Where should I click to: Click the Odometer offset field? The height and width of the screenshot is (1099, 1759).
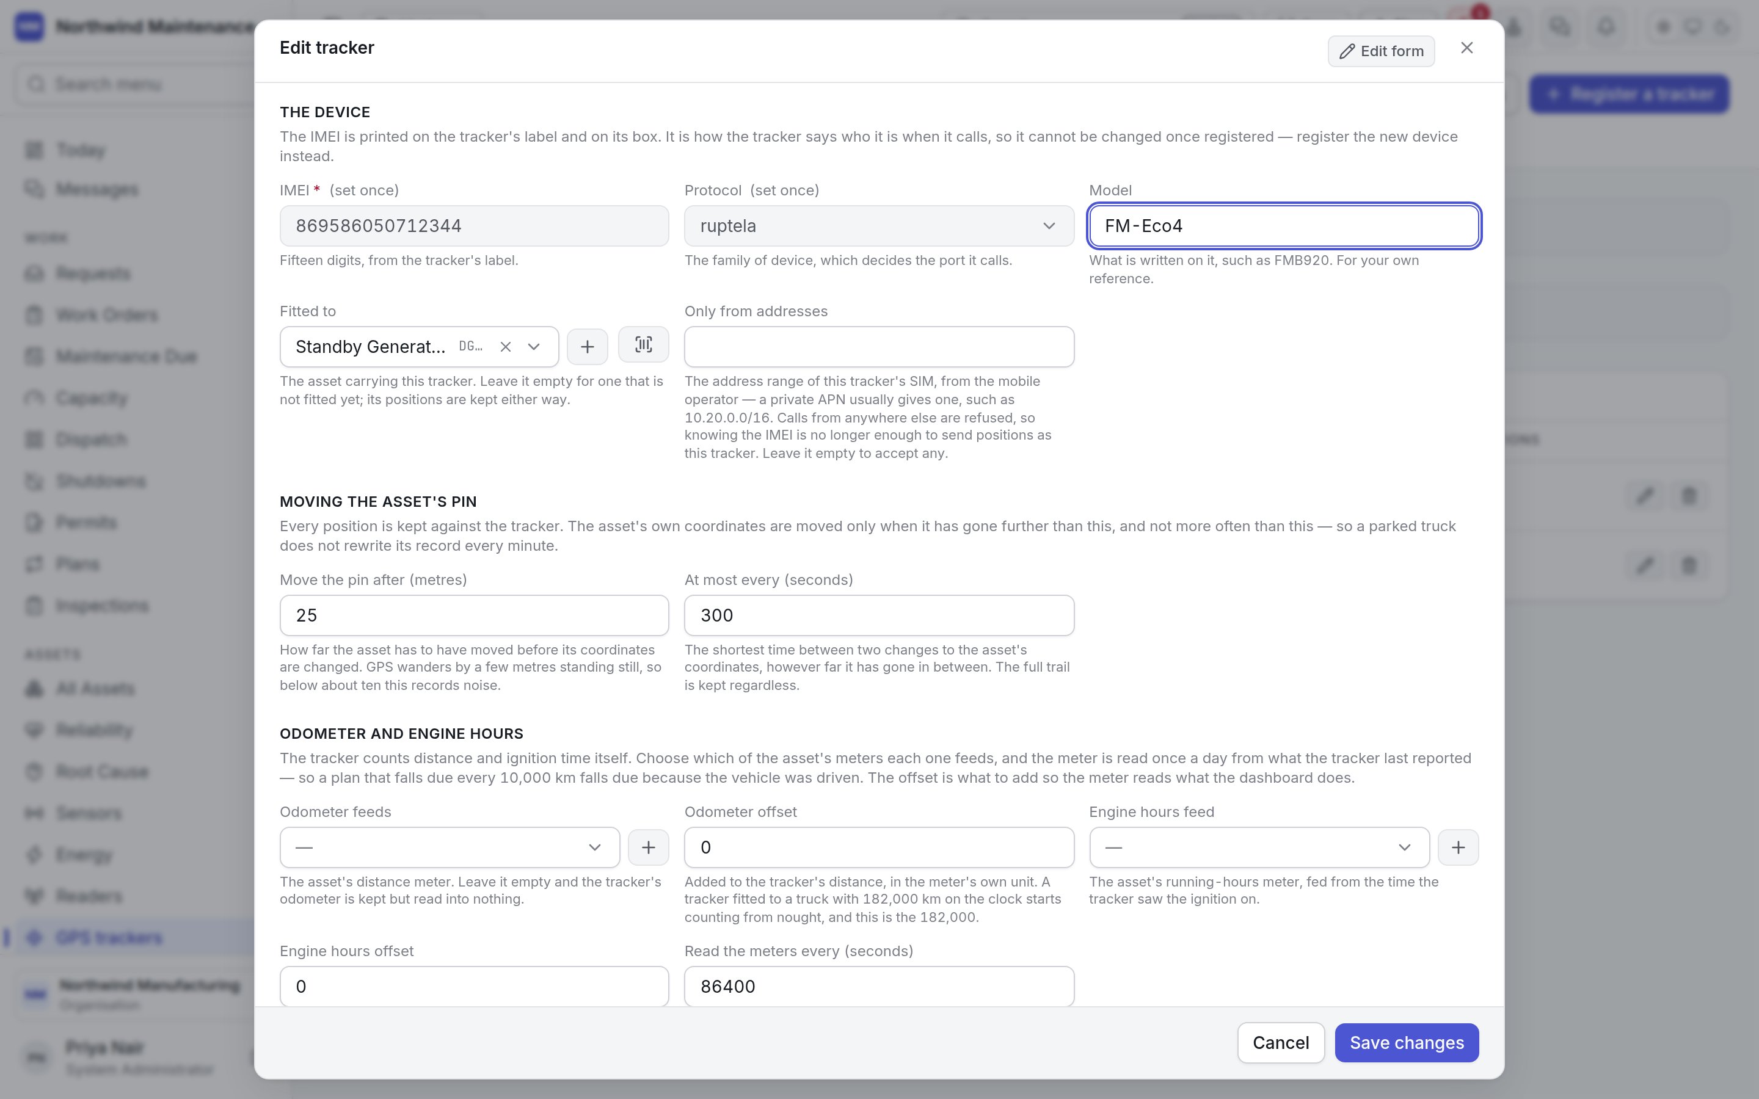[878, 847]
